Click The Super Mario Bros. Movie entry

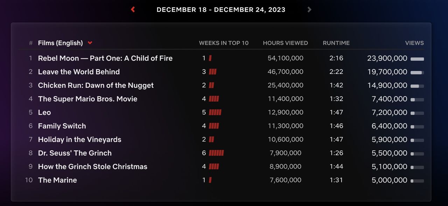87,99
